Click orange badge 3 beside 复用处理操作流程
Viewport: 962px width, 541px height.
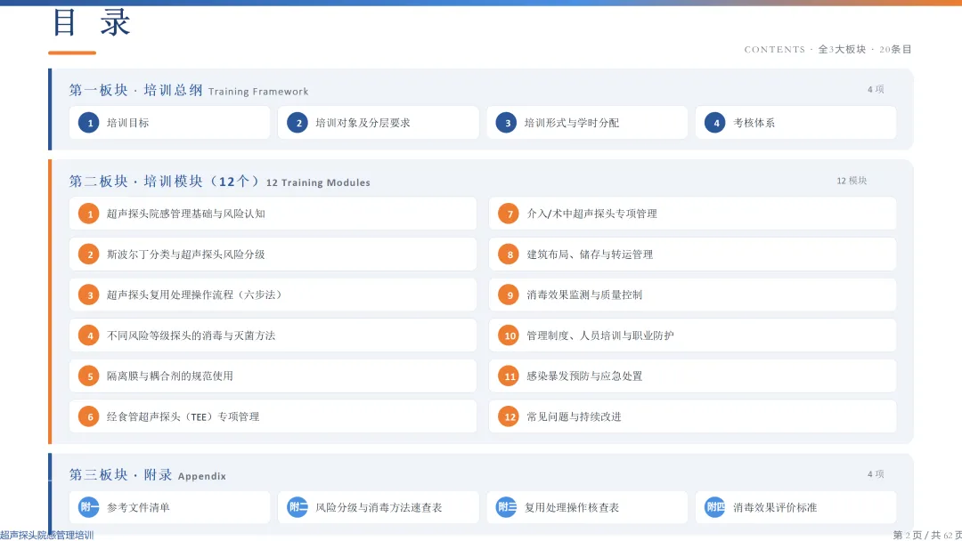click(x=89, y=295)
